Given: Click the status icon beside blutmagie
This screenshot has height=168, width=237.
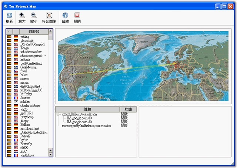Looking at the screenshot, I should tap(9, 40).
